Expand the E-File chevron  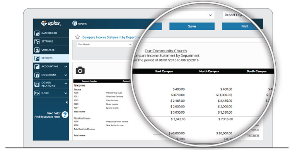tap(66, 93)
